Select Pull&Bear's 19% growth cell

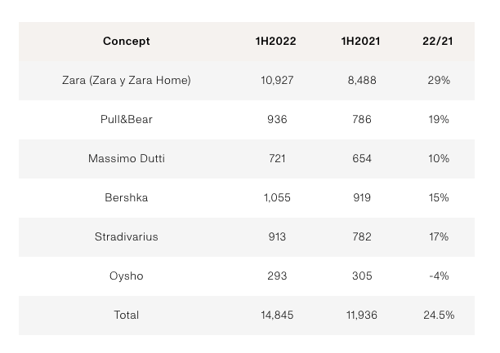[x=438, y=120]
